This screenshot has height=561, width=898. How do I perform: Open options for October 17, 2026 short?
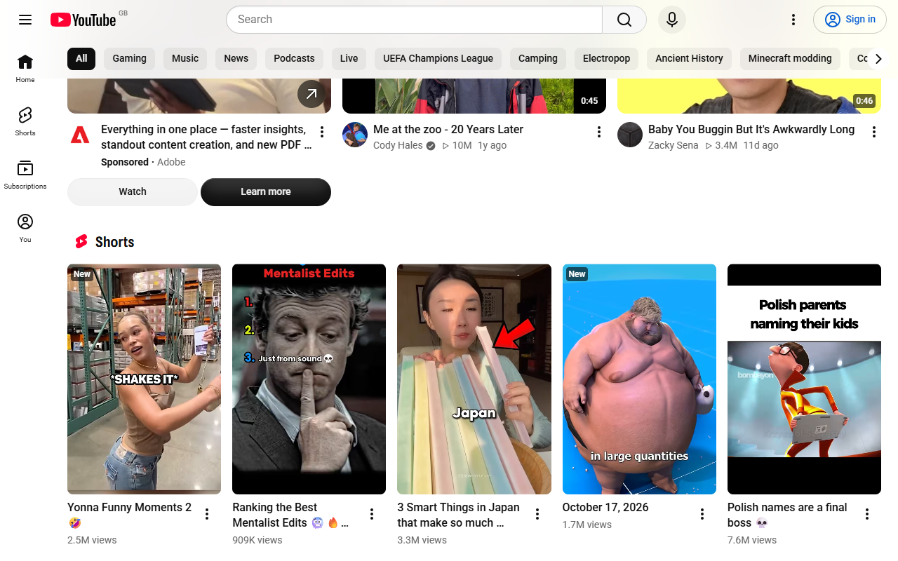pos(702,514)
